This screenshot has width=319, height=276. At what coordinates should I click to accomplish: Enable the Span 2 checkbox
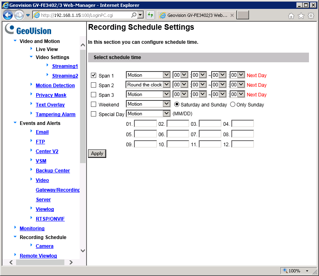pos(93,85)
